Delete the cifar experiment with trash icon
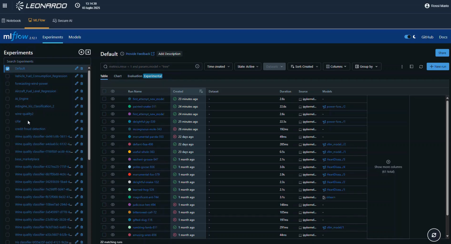Screen dimensions: 451x244 [x=82, y=121]
